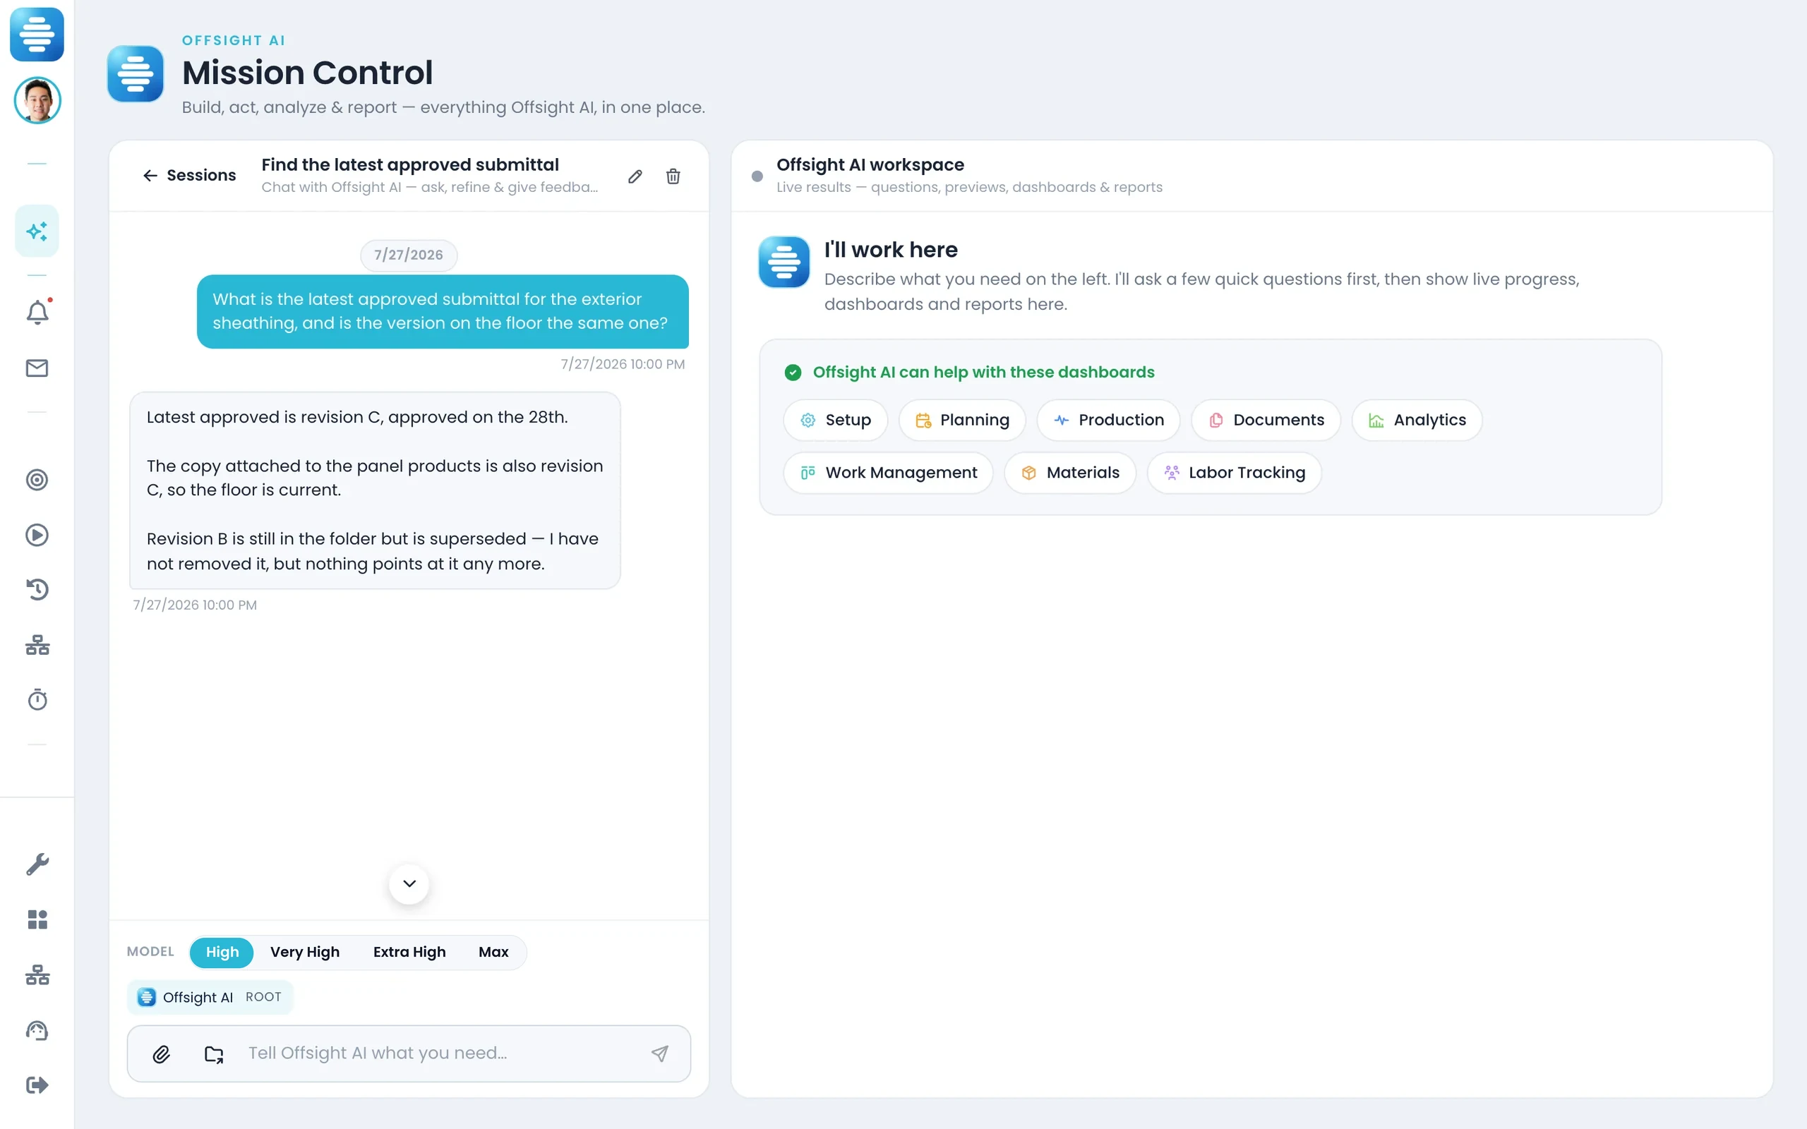Open the Setup dashboard chip

(836, 421)
